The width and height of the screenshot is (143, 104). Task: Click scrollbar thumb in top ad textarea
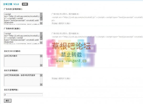(41, 18)
